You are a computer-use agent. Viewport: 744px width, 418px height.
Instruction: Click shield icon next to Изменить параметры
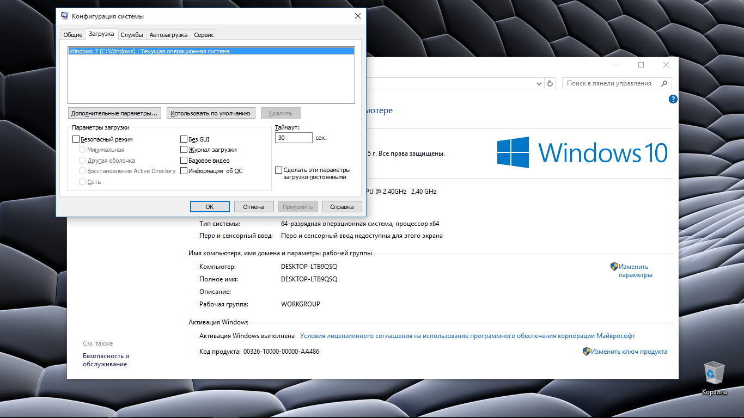tap(614, 267)
